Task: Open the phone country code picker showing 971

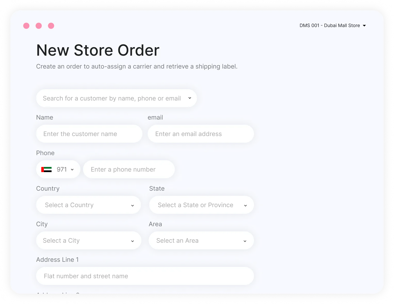Action: pyautogui.click(x=58, y=169)
